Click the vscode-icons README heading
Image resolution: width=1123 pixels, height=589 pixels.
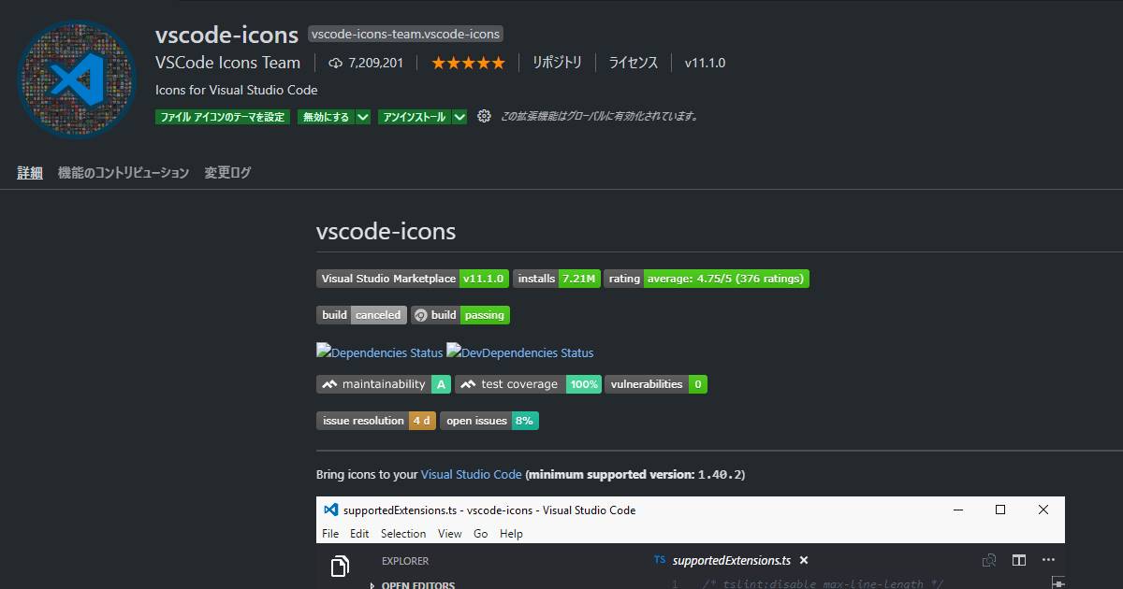point(386,232)
